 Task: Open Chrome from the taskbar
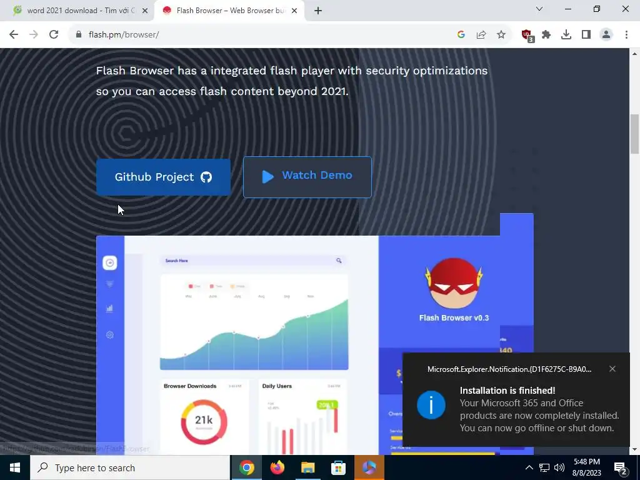(246, 467)
